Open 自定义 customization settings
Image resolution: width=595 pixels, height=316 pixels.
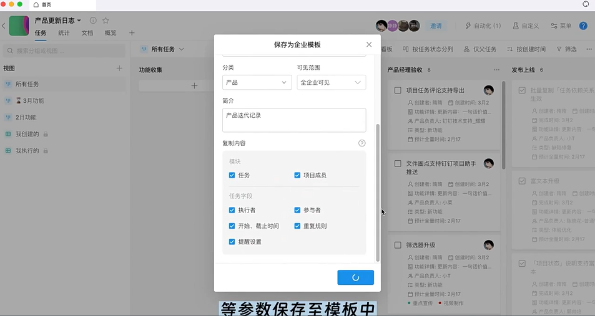pyautogui.click(x=526, y=26)
